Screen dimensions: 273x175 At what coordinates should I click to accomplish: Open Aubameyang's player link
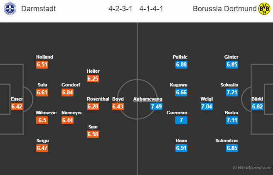point(148,99)
